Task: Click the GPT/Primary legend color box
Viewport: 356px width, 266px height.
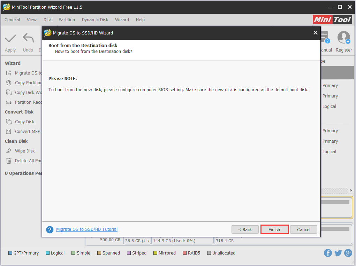Action: (10, 253)
